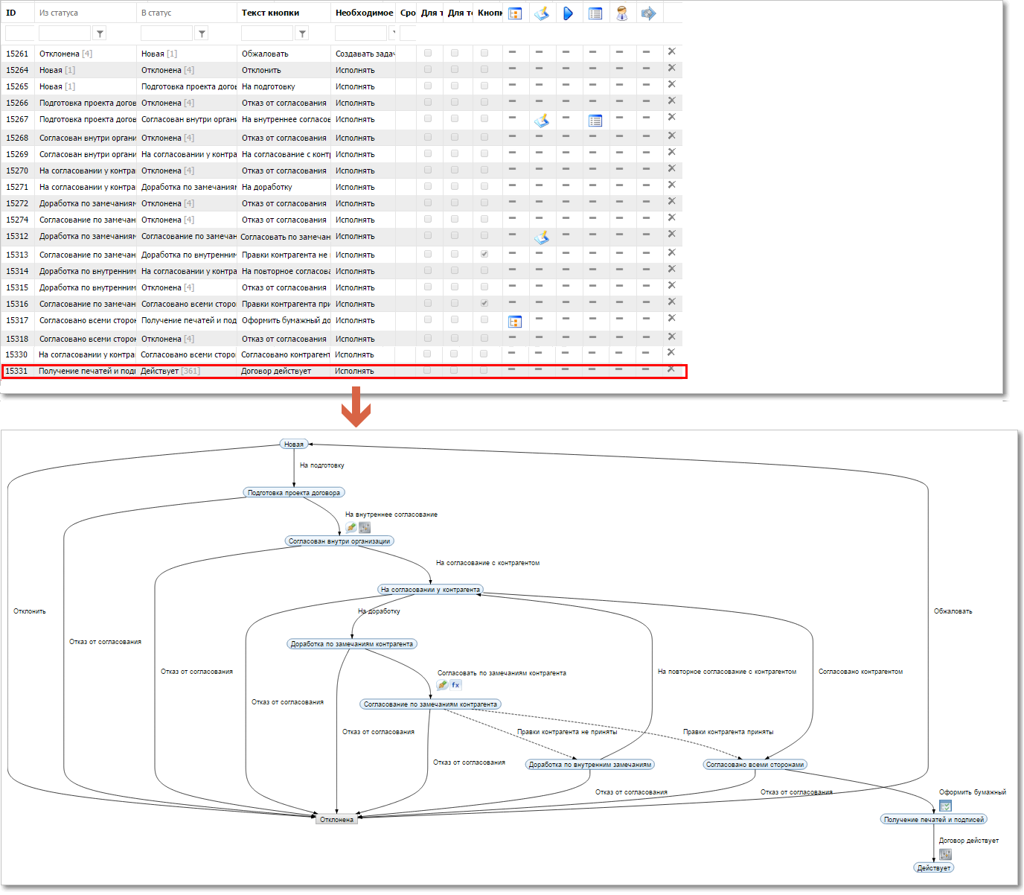Click the list form icon in the table header
Screen dimensions: 1024x895
point(595,13)
